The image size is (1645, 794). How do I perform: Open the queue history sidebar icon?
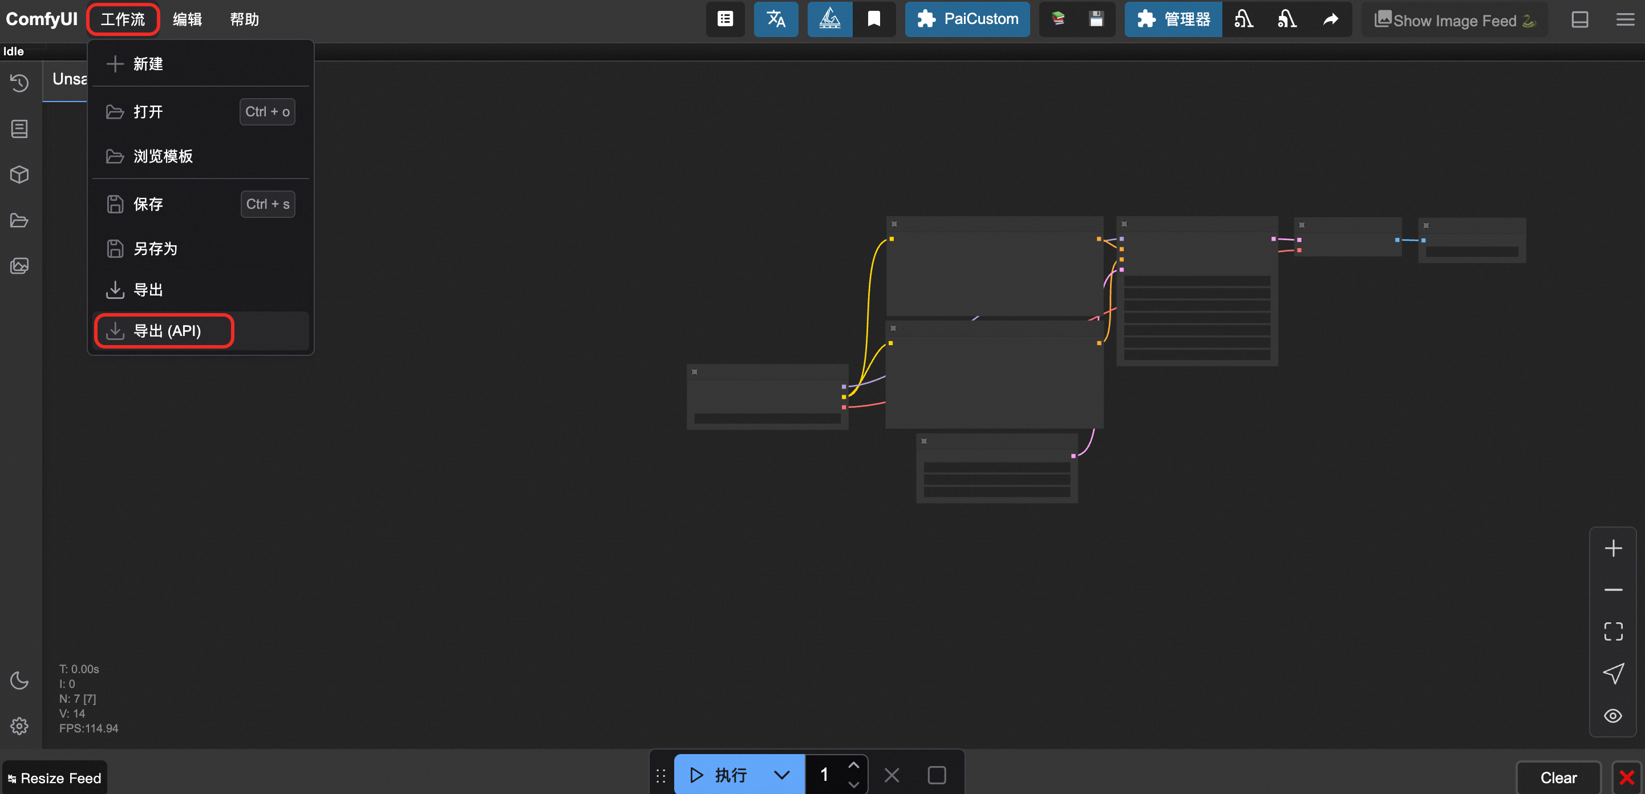click(x=19, y=83)
